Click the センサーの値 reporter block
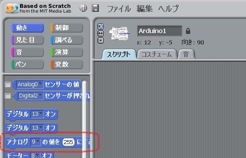The height and width of the screenshot is (158, 246). pyautogui.click(x=47, y=84)
